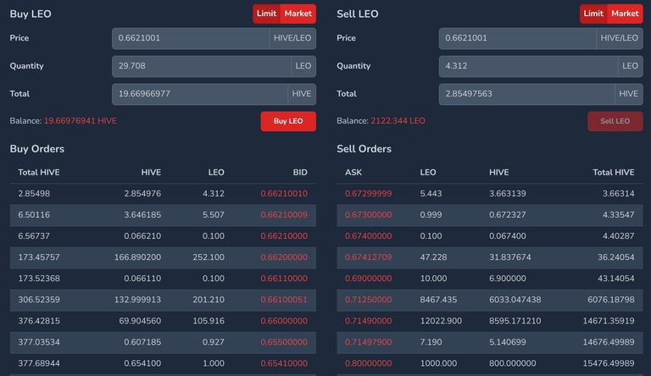The width and height of the screenshot is (651, 376).
Task: Click buy order LEO amount 201.210
Action: (x=209, y=299)
